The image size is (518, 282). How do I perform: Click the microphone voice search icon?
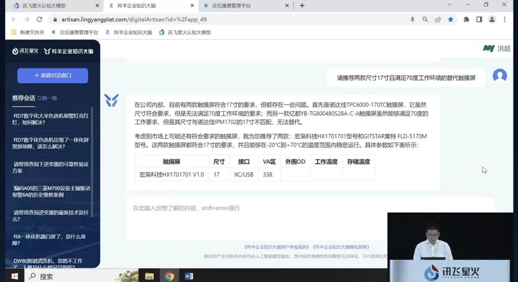coord(412,20)
